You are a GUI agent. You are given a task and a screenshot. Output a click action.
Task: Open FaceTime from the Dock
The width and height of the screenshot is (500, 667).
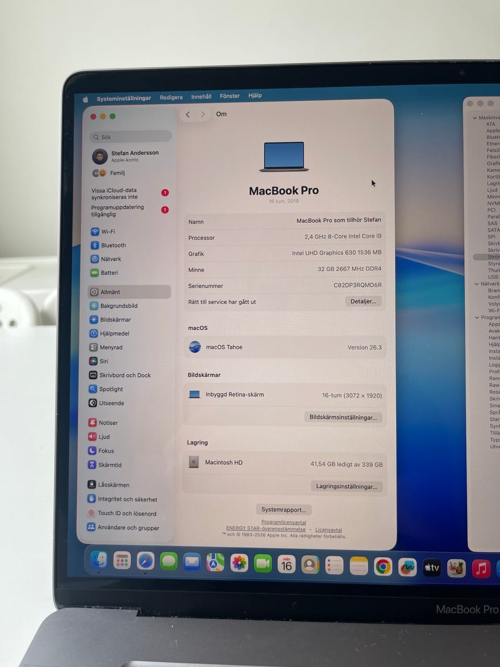263,564
